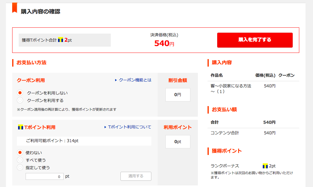Click the ご利用可能ポイント 314pt field
Image resolution: width=313 pixels, height=187 pixels.
84,141
